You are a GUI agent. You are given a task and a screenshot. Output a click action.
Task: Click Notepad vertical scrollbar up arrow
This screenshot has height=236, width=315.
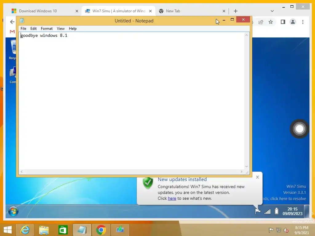pos(246,35)
